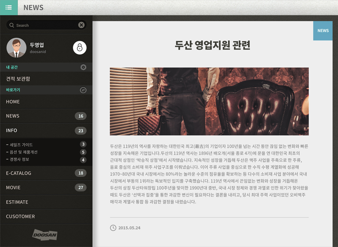Open MOVIE menu item
Image resolution: width=338 pixels, height=247 pixels.
(46, 188)
